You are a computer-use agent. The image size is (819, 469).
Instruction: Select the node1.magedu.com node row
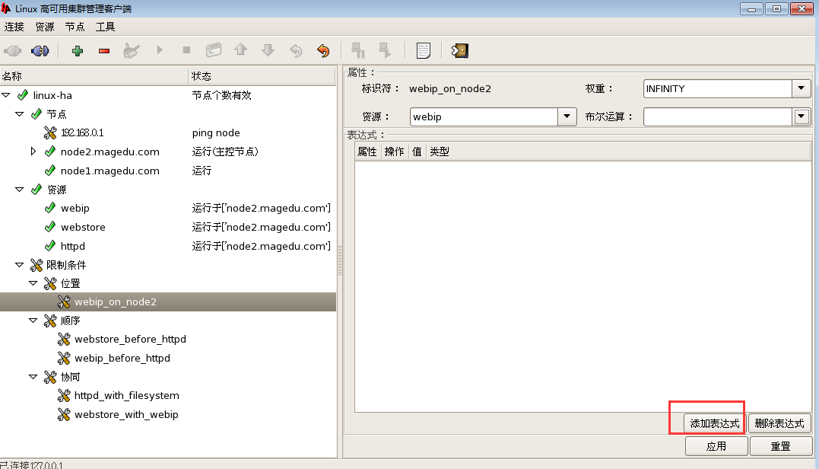pos(167,171)
